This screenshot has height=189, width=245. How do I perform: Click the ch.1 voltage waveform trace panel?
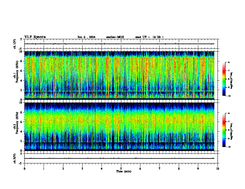[x=121, y=44]
